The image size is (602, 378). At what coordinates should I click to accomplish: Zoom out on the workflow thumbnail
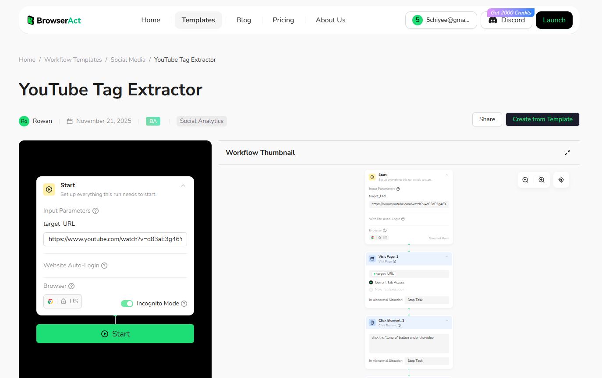tap(525, 180)
